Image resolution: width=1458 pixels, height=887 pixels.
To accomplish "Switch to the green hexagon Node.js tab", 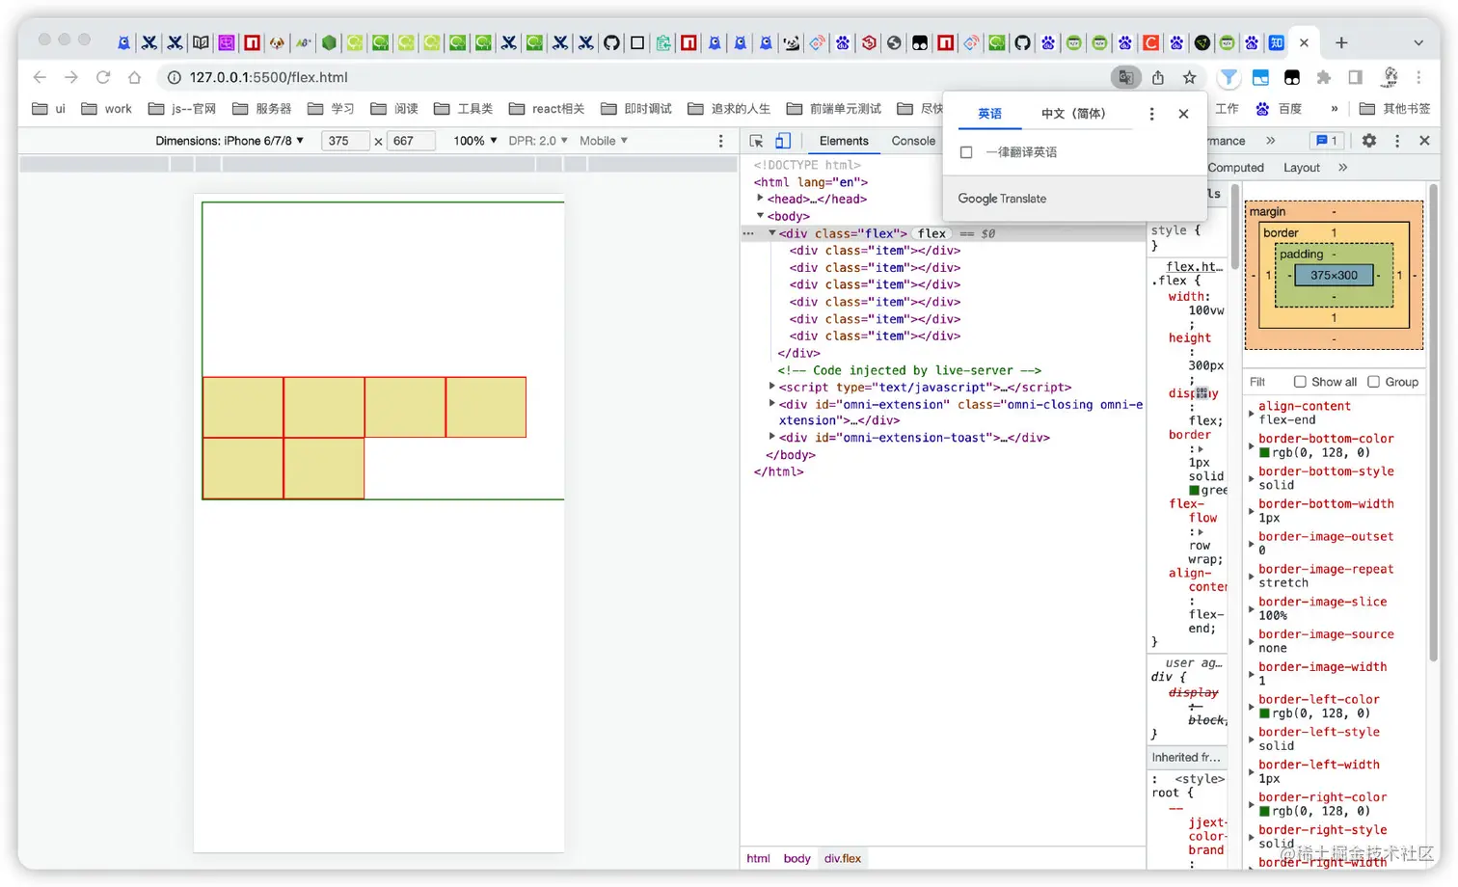I will [x=330, y=42].
